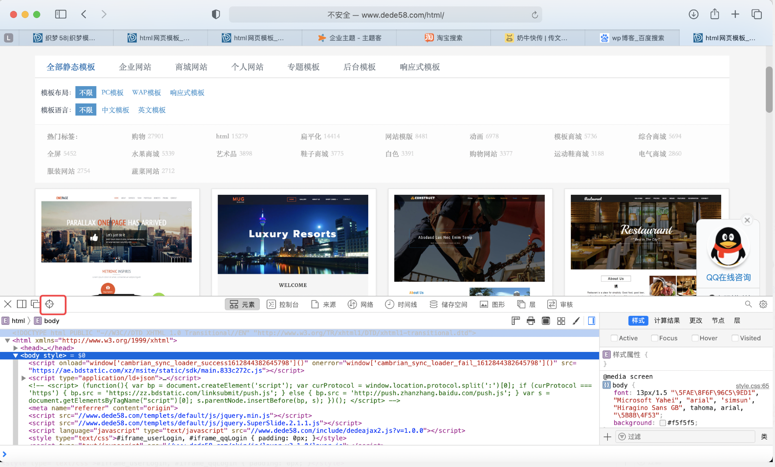Viewport: 775px width, 467px height.
Task: Show layout grid overlay icon
Action: point(561,321)
